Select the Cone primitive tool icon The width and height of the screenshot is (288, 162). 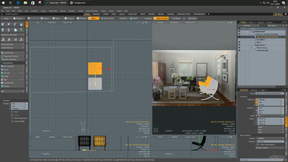[x=22, y=24]
